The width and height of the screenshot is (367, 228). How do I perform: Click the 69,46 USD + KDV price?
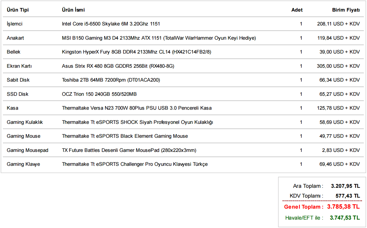340,164
